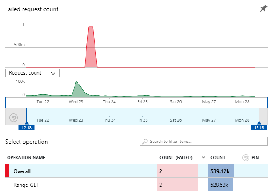Click the PIN column header

click(x=255, y=157)
